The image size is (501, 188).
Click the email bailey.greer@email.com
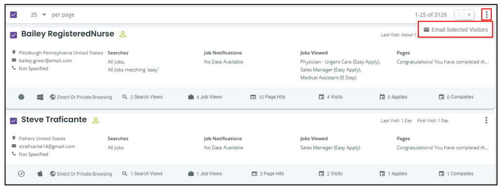[x=45, y=60]
